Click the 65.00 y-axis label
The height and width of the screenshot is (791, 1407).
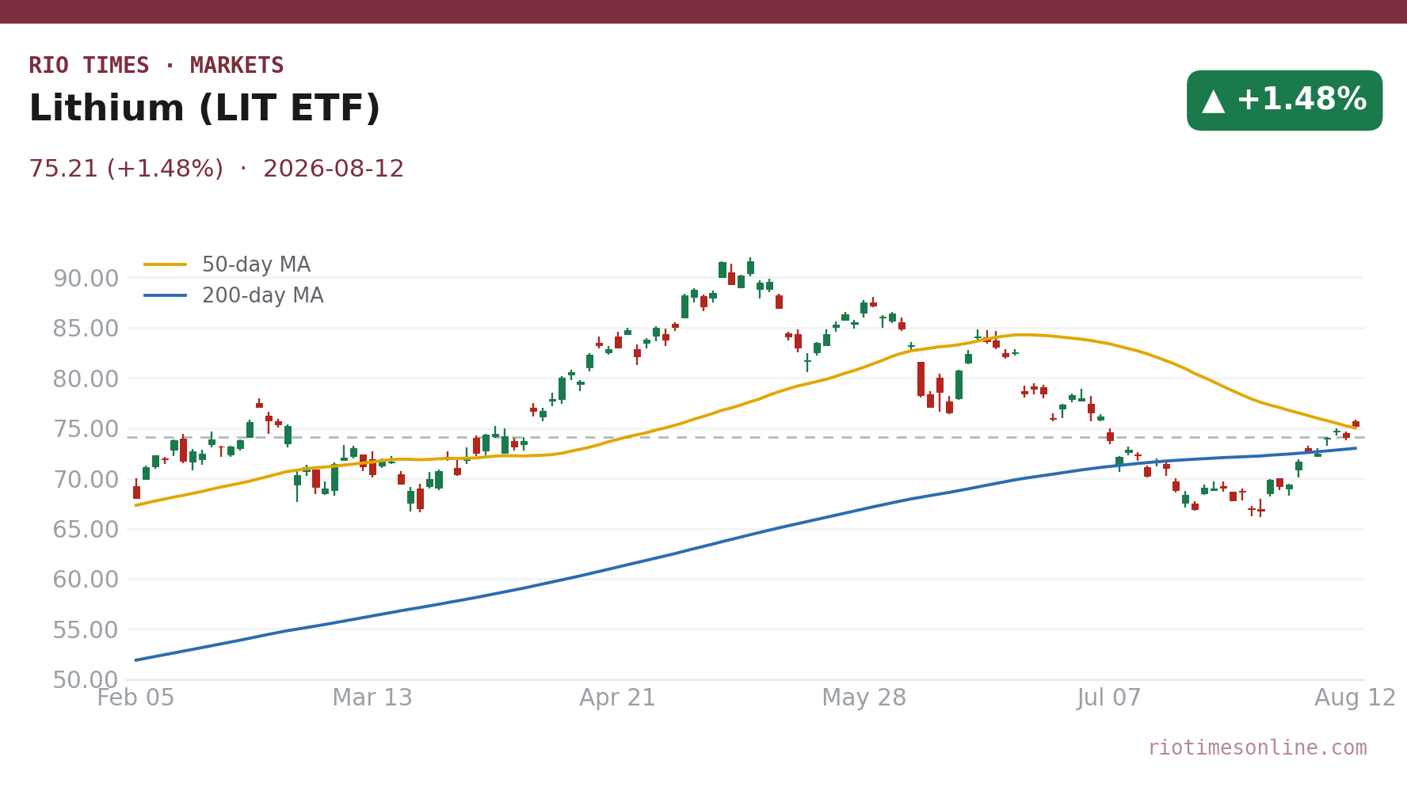click(x=86, y=529)
